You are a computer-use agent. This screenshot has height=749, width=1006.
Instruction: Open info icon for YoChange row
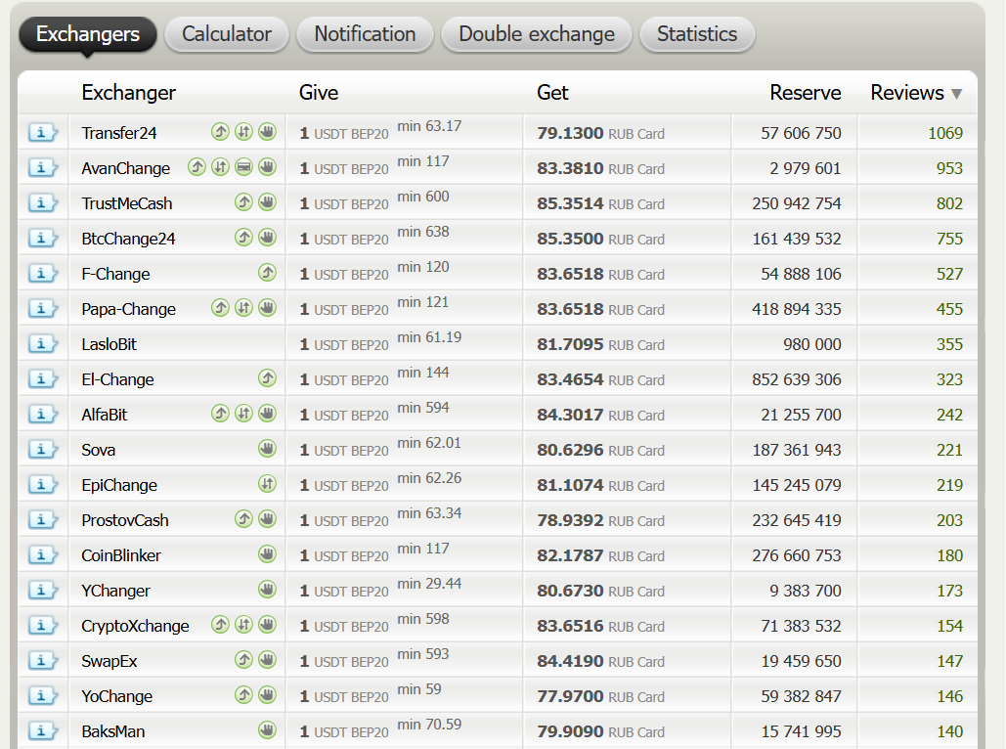42,696
